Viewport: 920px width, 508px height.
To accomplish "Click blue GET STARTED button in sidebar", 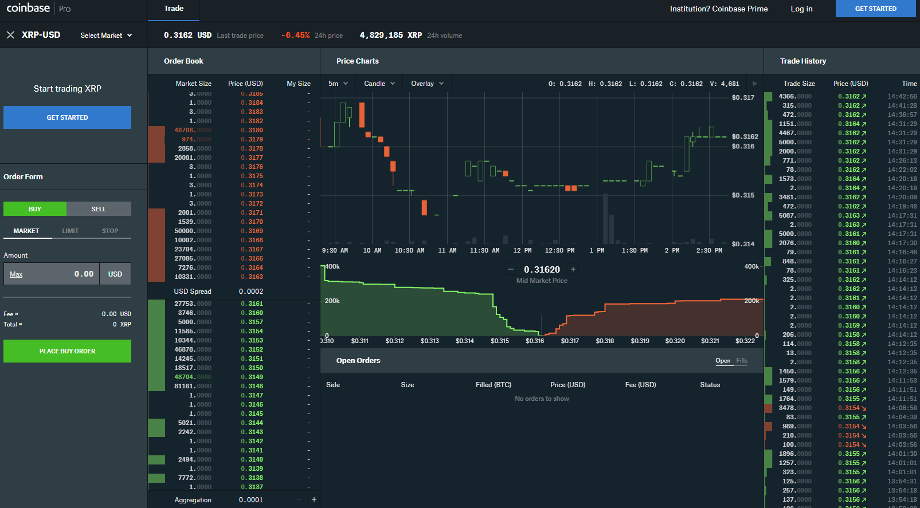I will tap(67, 117).
